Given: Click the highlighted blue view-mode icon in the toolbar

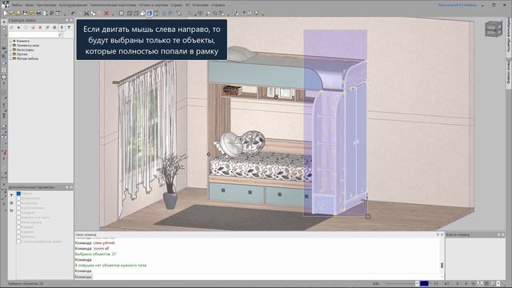Looking at the screenshot, I should (150, 14).
